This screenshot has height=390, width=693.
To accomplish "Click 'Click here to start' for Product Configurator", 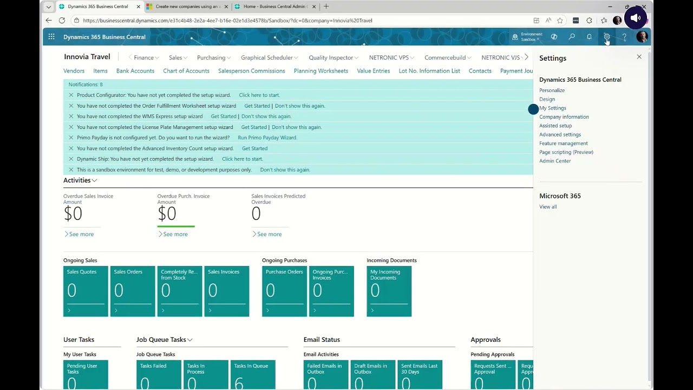I will coord(259,95).
